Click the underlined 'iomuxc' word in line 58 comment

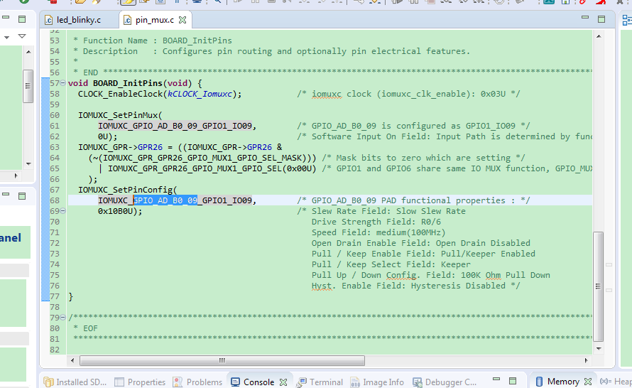[x=327, y=94]
